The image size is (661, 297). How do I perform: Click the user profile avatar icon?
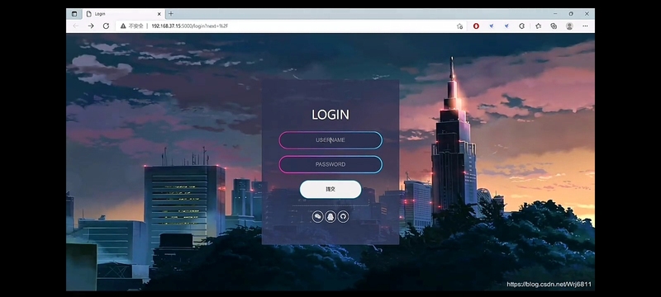(569, 26)
